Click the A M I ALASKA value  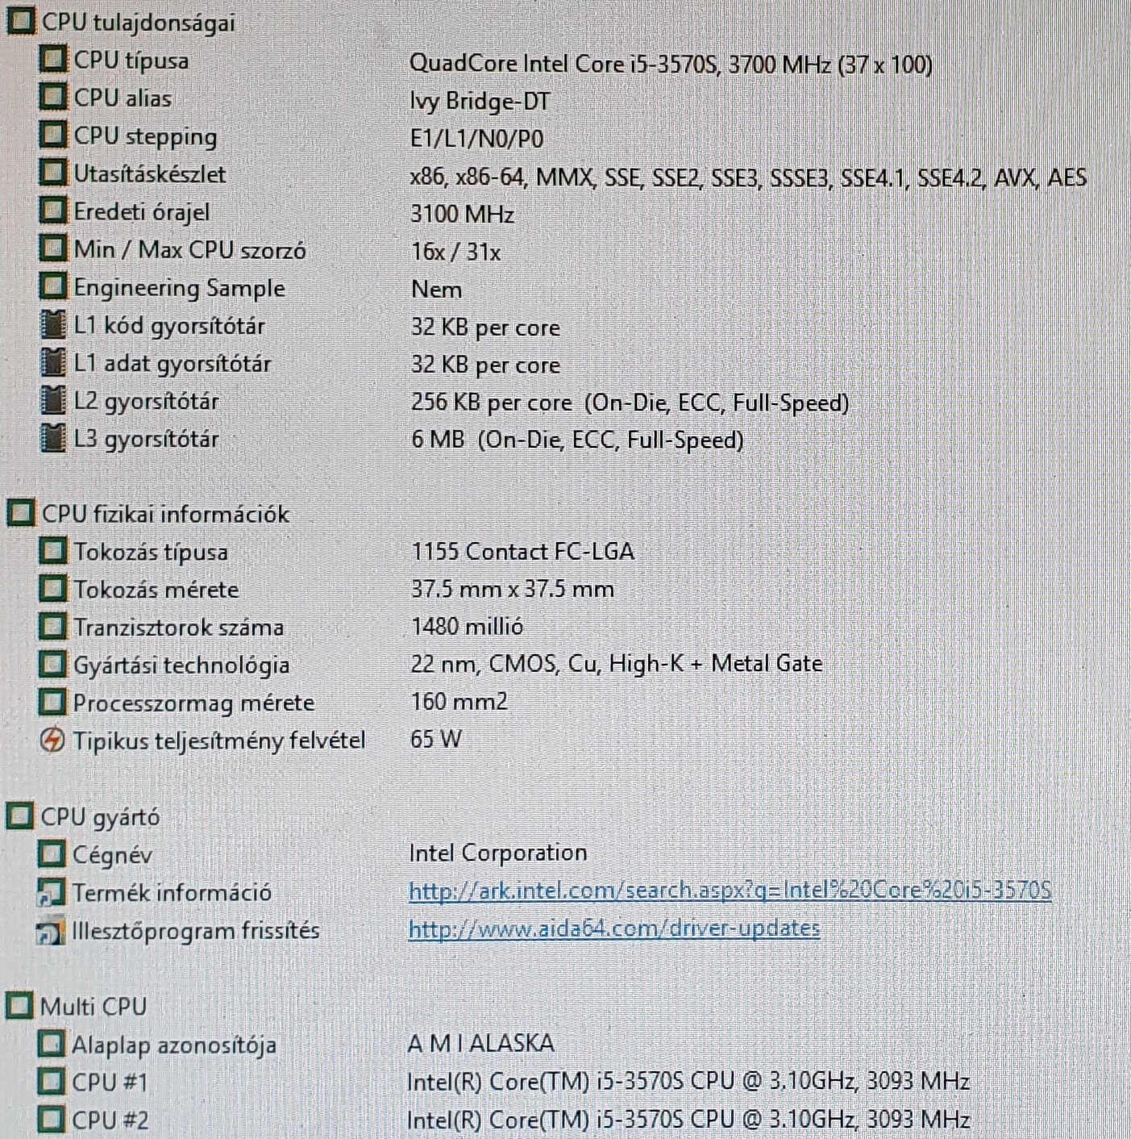(x=480, y=1043)
